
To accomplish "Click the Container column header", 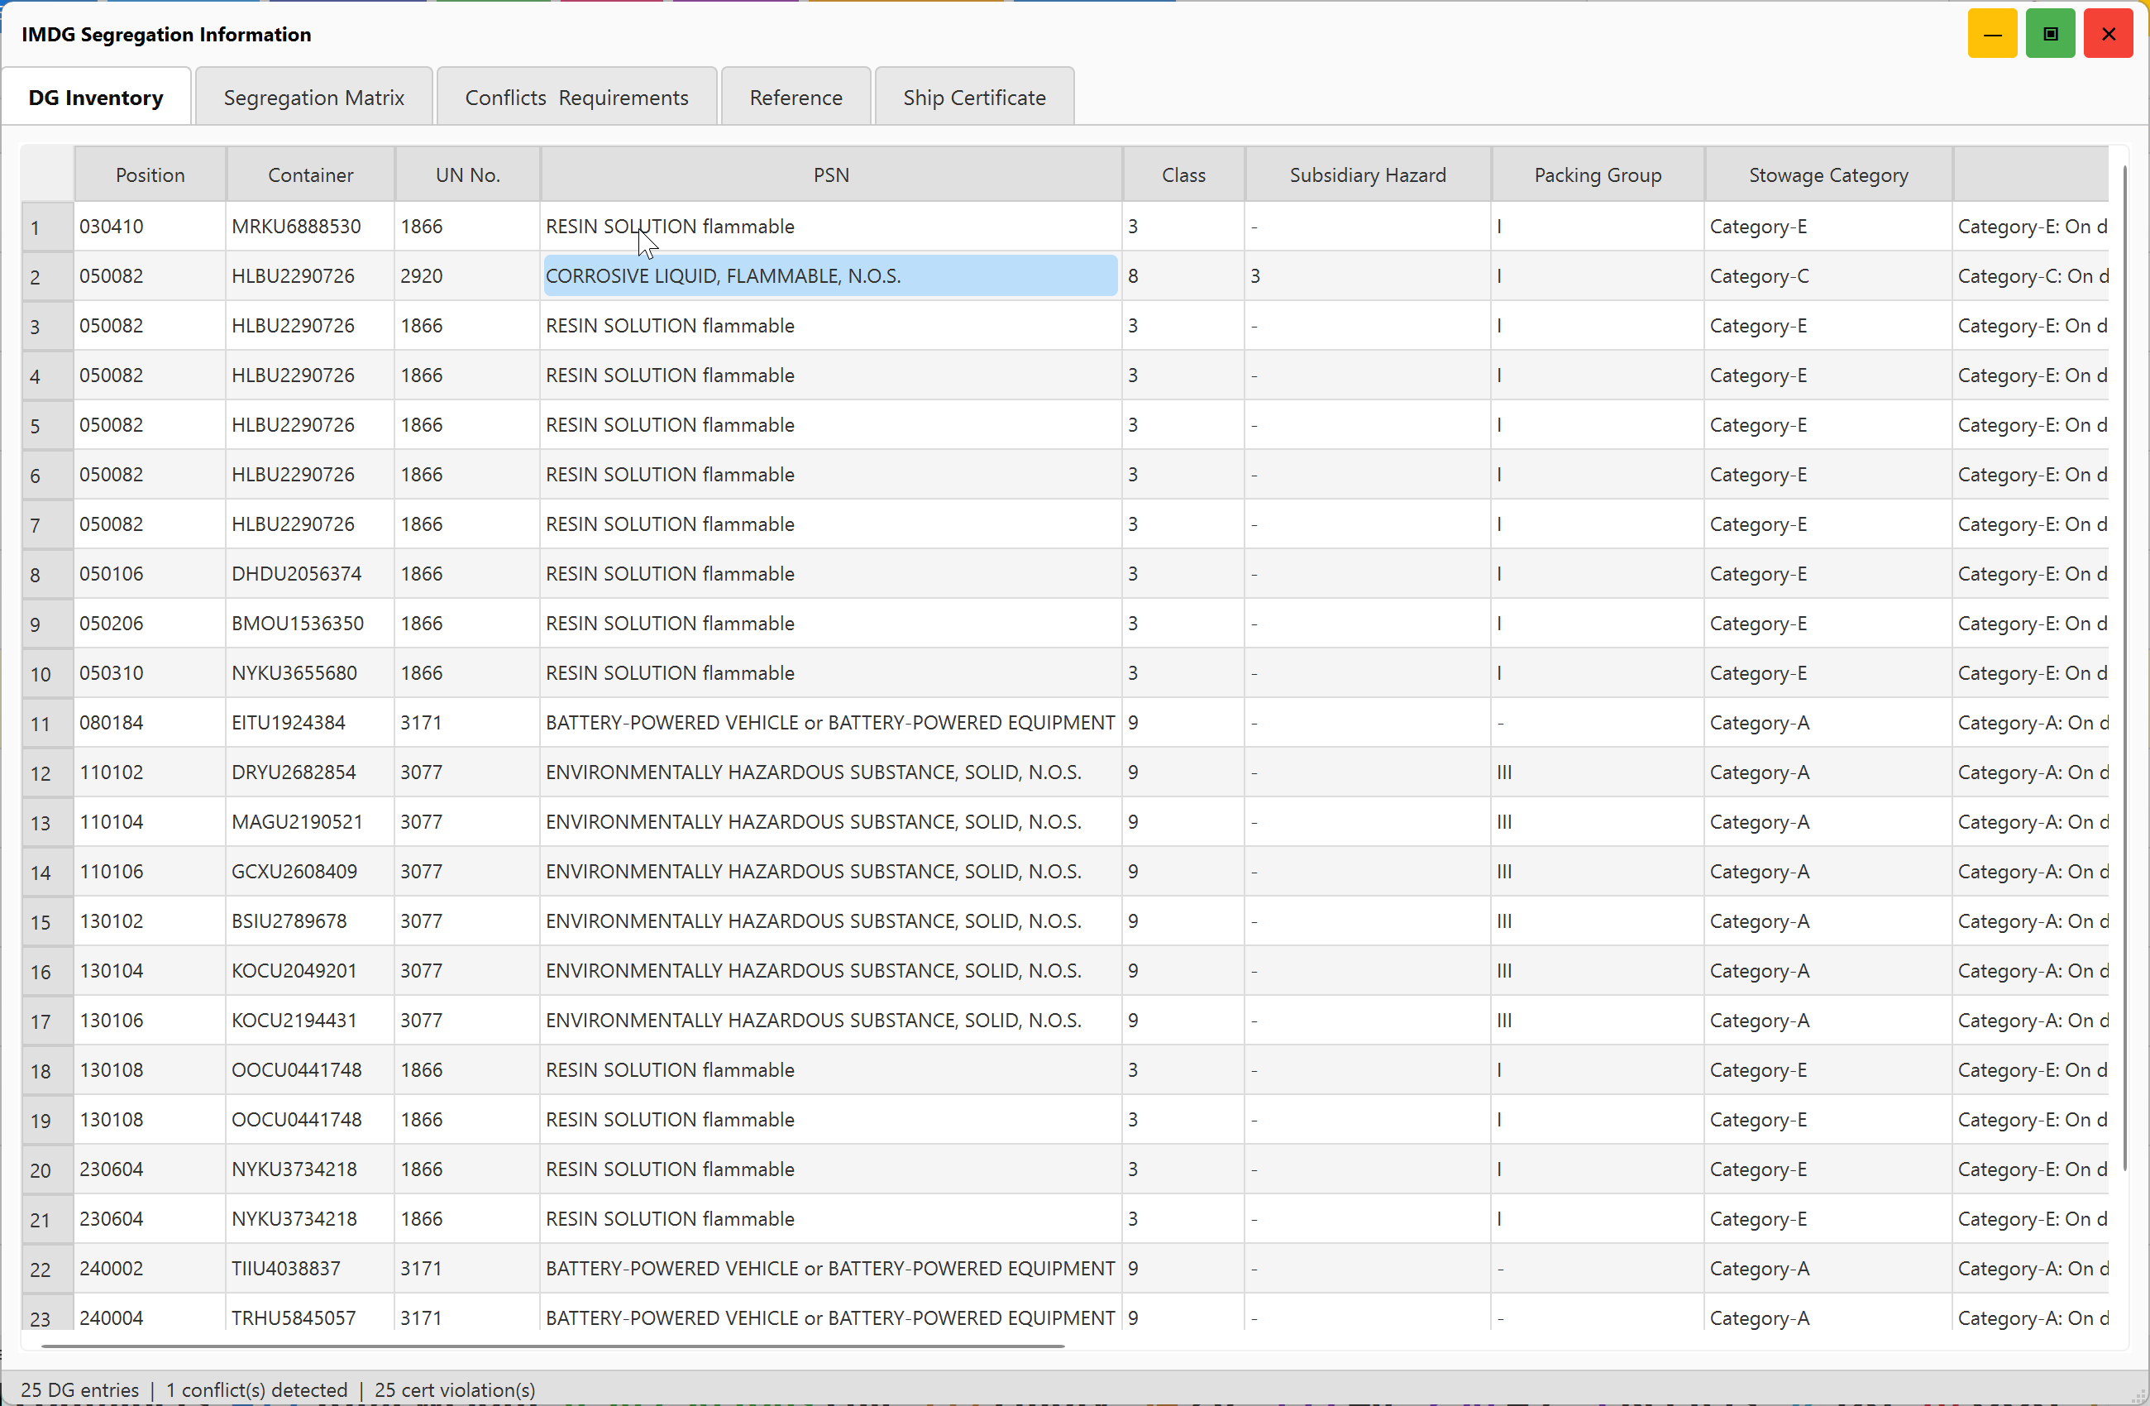I will click(x=311, y=175).
